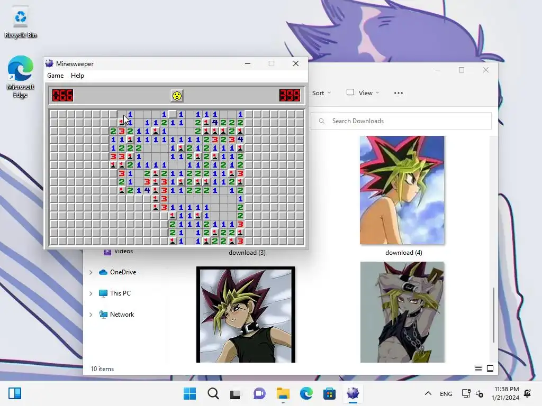Image resolution: width=542 pixels, height=406 pixels.
Task: Click the download (3) file name
Action: (247, 253)
